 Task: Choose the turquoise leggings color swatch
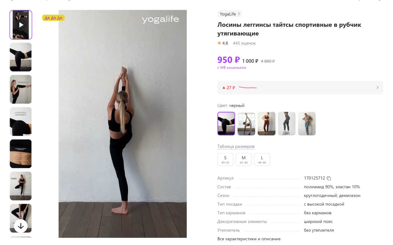coord(307,124)
